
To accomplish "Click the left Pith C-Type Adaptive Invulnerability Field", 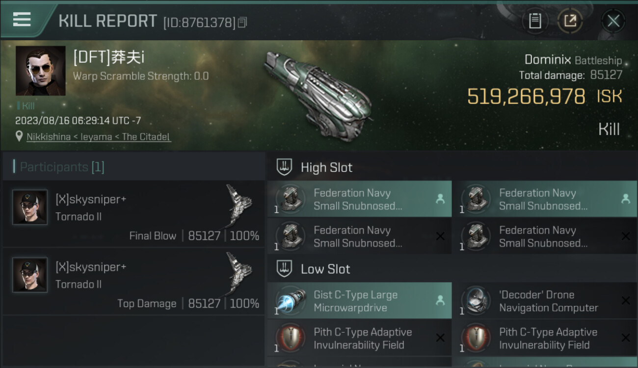I will tap(359, 338).
